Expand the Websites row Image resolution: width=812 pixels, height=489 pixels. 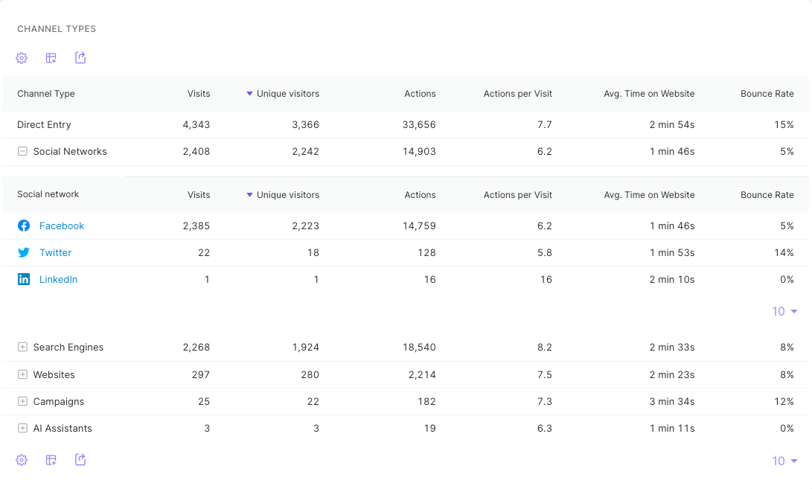tap(22, 374)
